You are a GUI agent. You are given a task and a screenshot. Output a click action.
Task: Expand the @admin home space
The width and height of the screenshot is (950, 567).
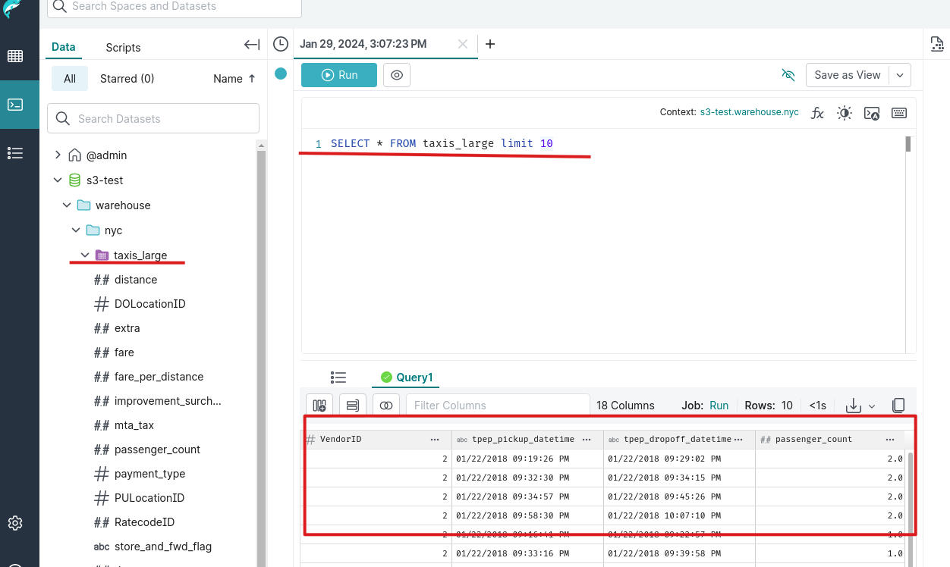click(58, 155)
